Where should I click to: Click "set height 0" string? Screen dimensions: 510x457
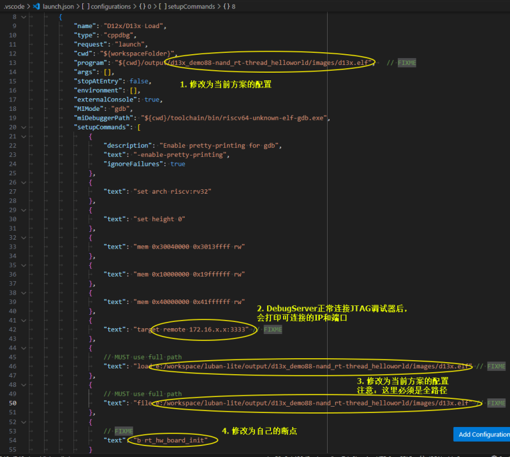159,219
